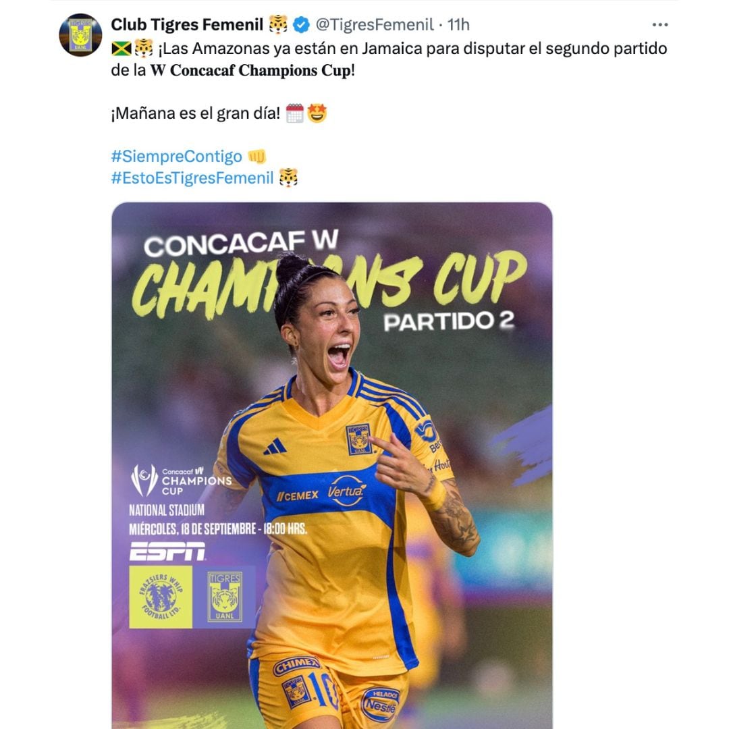Click the PARTIDO 2 text on poster
Screen dimensions: 729x729
449,322
